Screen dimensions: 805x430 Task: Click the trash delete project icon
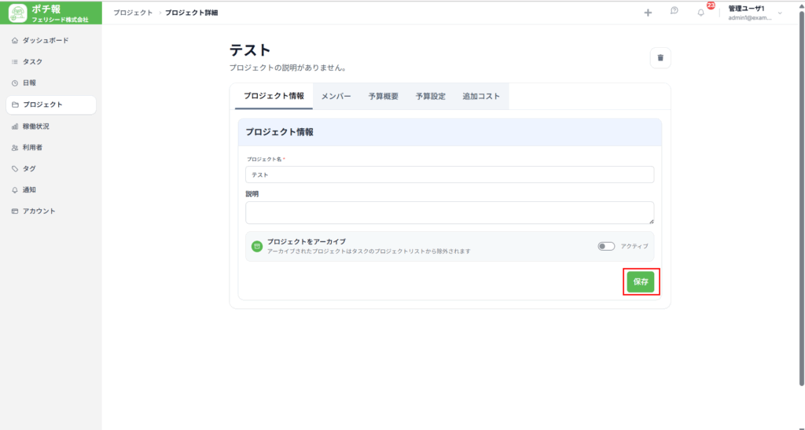[660, 57]
